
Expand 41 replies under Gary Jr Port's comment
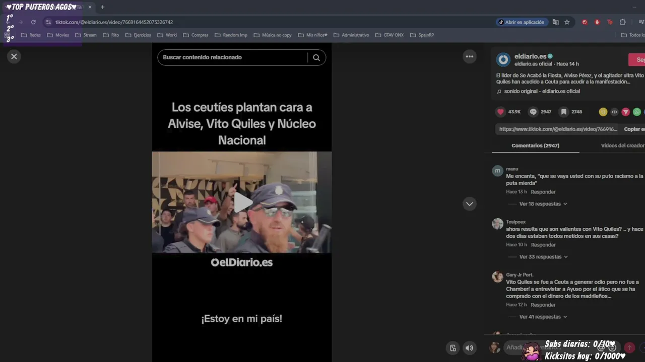click(543, 317)
